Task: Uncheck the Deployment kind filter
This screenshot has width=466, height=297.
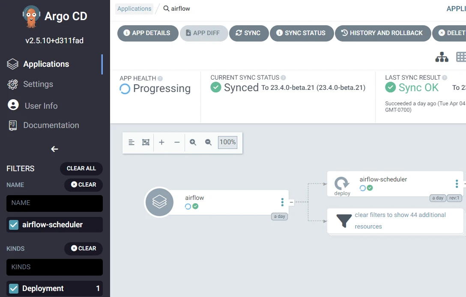Action: tap(14, 288)
